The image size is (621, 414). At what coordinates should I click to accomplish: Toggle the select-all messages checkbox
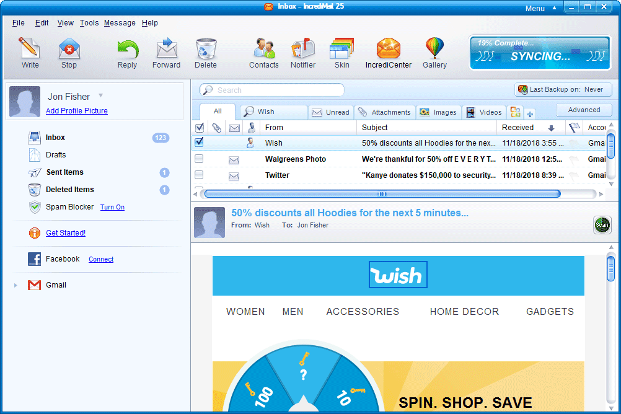click(x=200, y=128)
